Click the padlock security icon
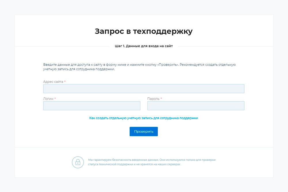The height and width of the screenshot is (192, 288). tap(78, 162)
